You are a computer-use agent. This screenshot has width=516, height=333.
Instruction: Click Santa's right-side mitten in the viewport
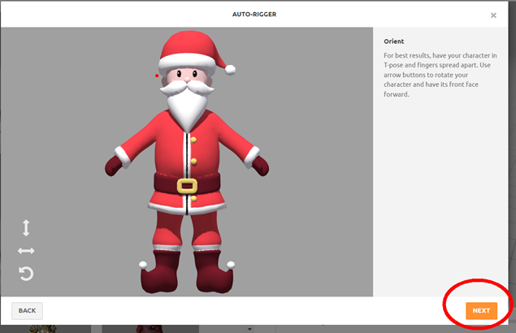(260, 166)
